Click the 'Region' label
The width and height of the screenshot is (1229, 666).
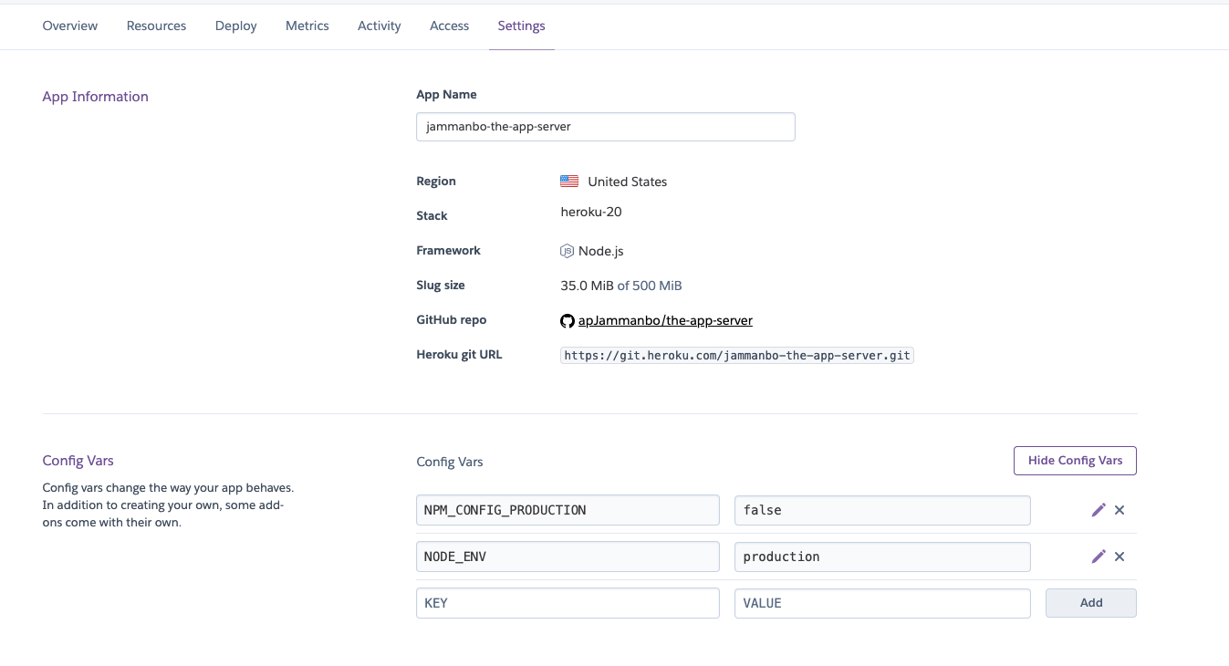tap(436, 182)
